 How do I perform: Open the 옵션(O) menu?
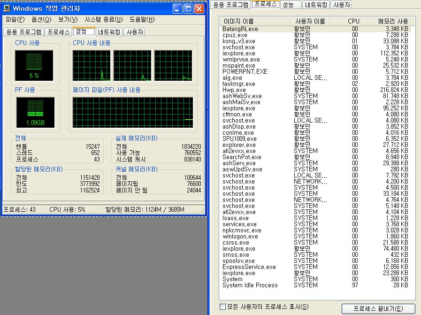click(41, 19)
